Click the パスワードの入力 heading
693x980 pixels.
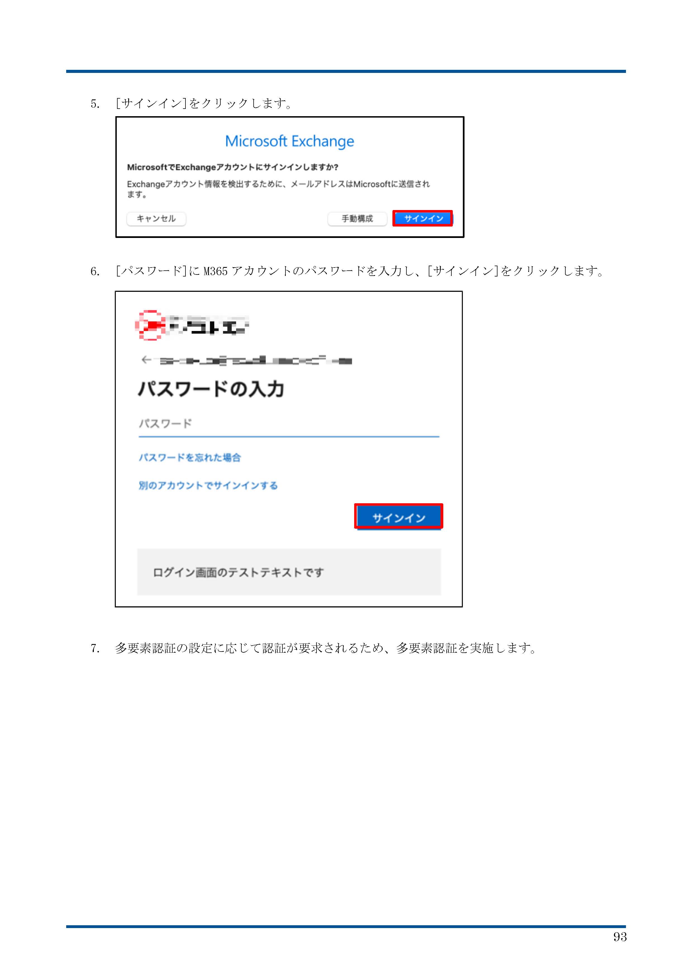(211, 389)
